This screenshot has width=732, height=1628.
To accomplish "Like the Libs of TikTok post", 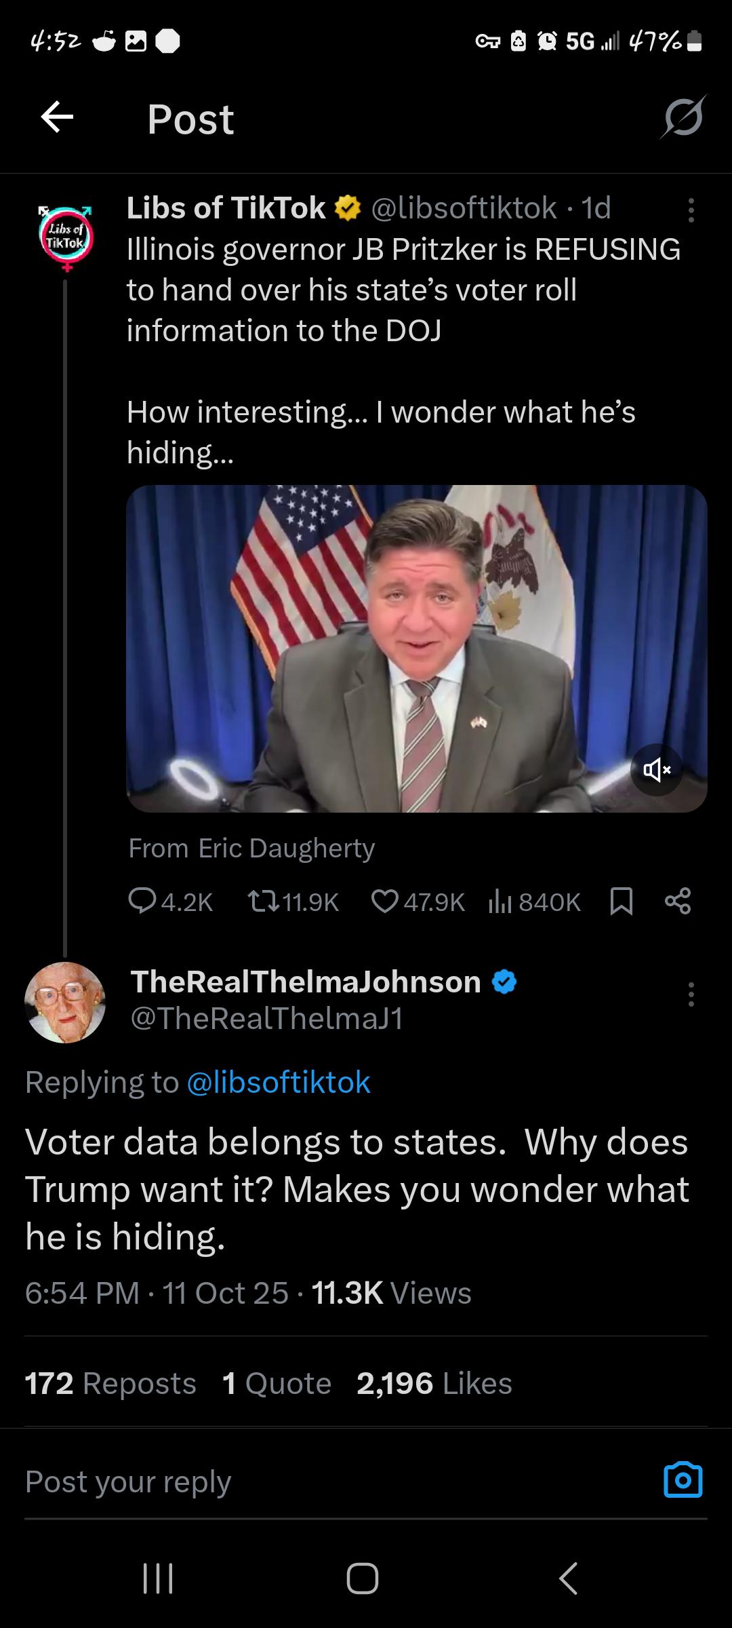I will coord(385,901).
